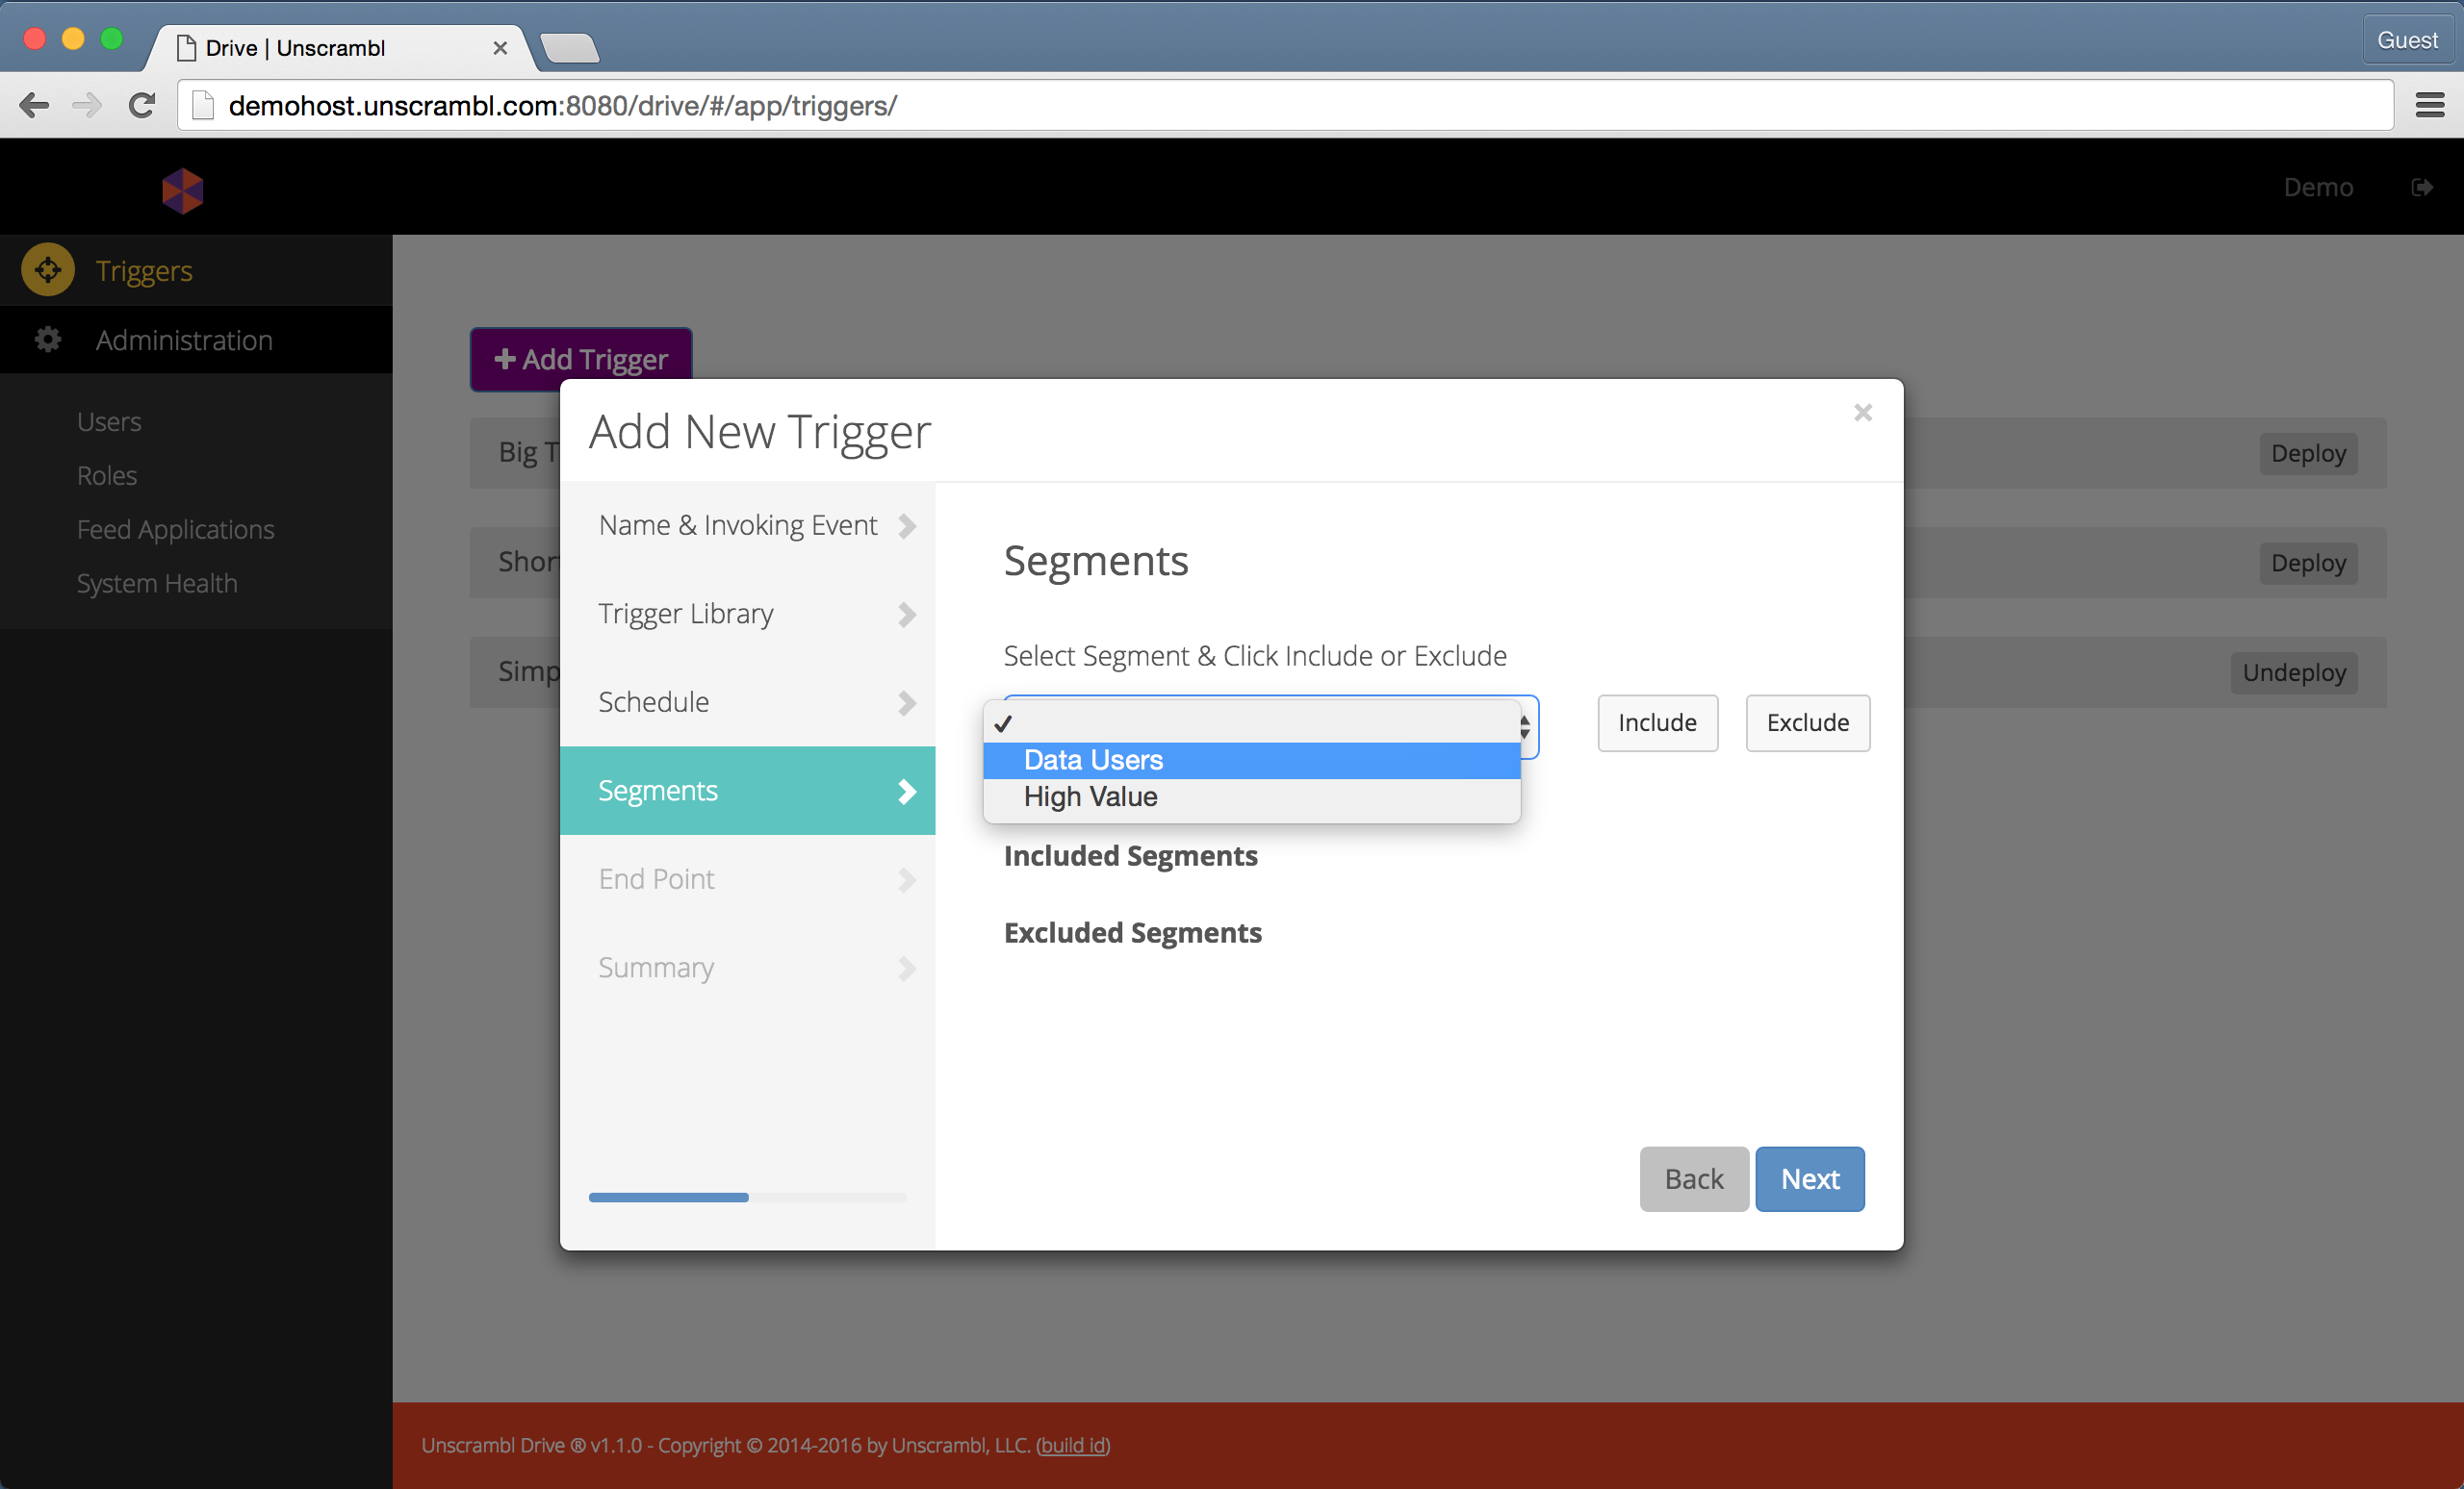Click the Segments section heading
This screenshot has height=1489, width=2464.
(x=1096, y=561)
